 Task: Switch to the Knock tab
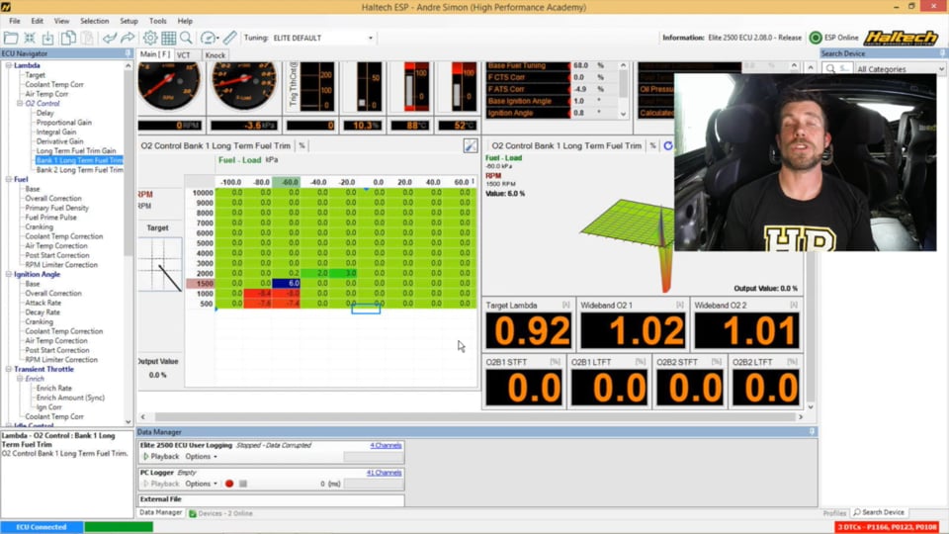coord(215,55)
